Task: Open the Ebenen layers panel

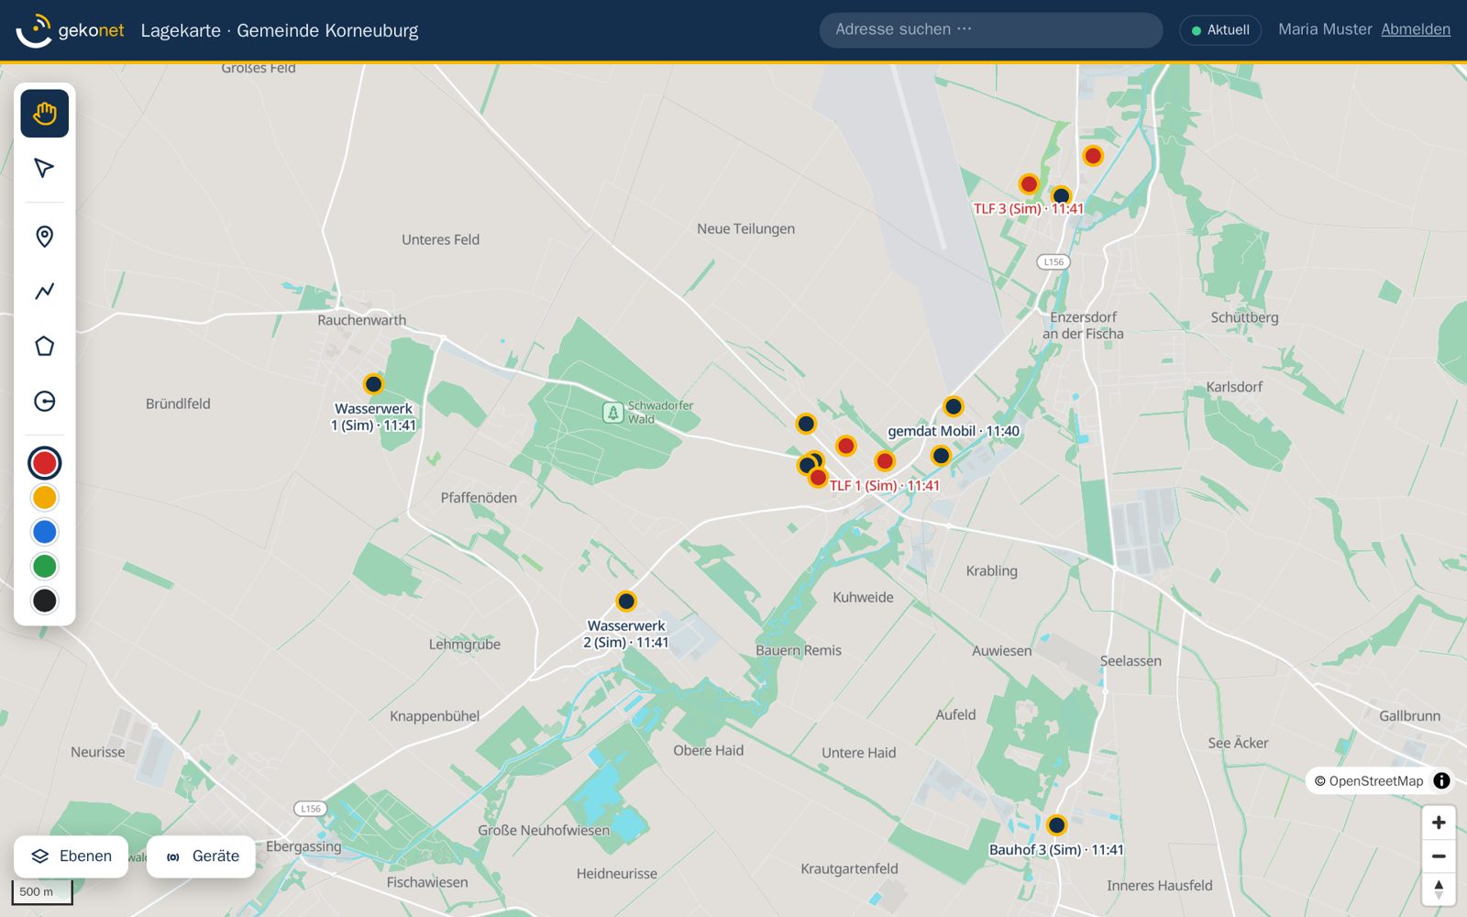Action: [72, 856]
